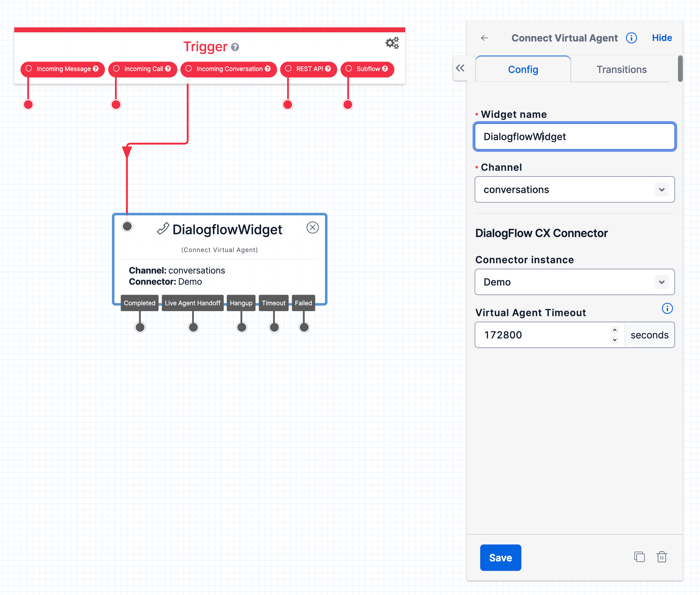Open the Trigger settings gear icon
700x595 pixels.
(391, 43)
